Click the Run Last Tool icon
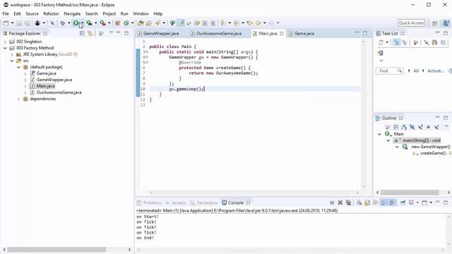This screenshot has height=254, width=452. coord(103,23)
